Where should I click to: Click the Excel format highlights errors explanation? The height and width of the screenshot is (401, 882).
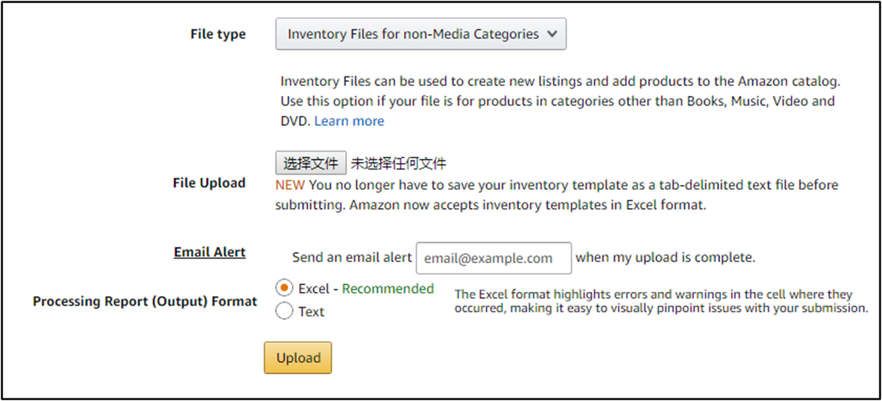pyautogui.click(x=661, y=301)
